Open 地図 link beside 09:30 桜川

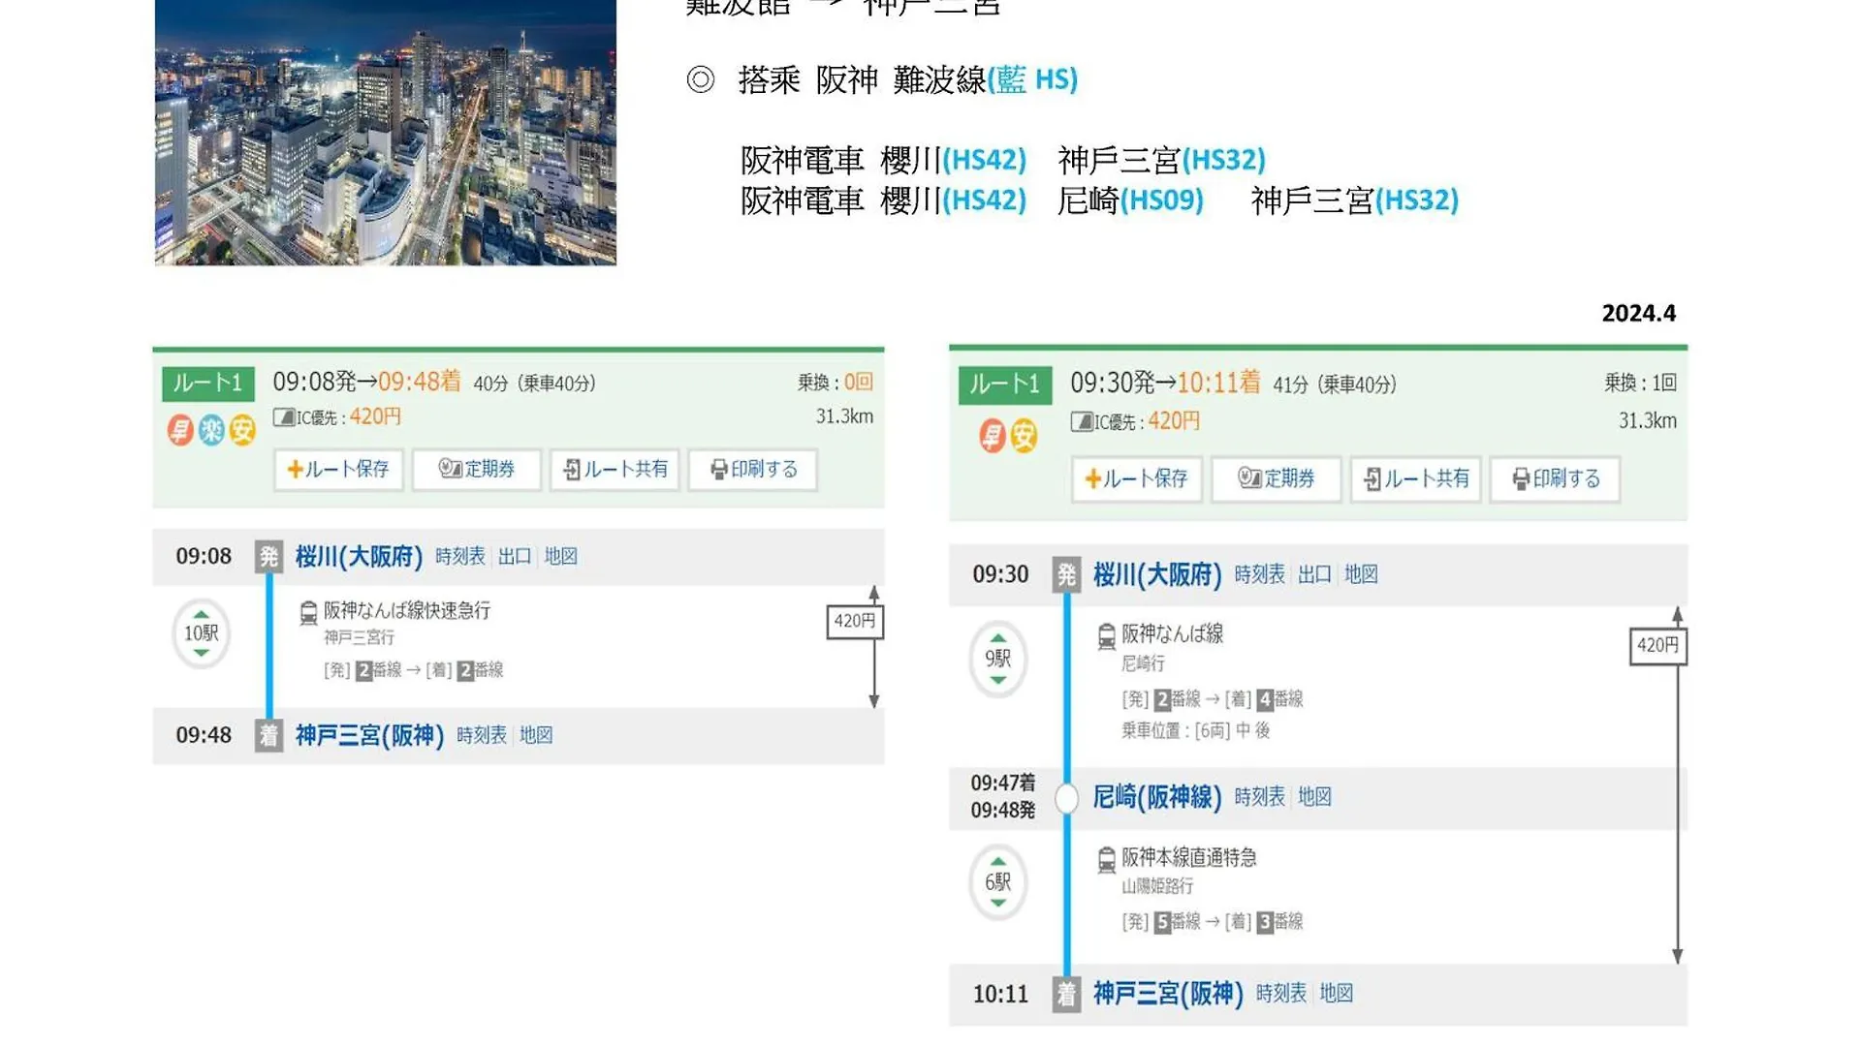(1361, 575)
